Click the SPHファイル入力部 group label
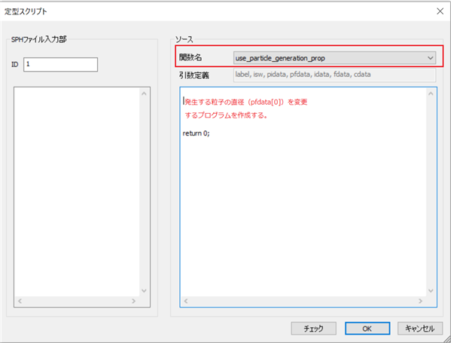Screen dimensions: 451x343 tap(39, 39)
